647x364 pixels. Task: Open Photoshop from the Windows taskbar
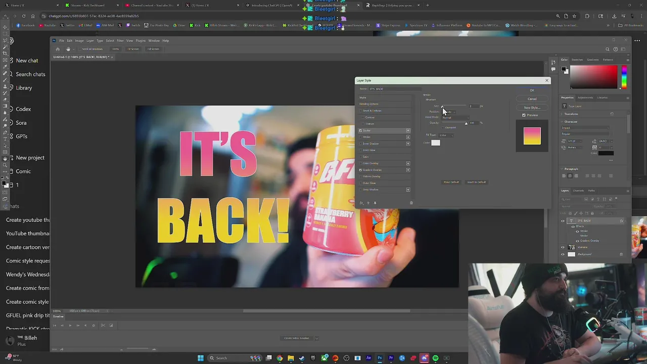click(380, 358)
